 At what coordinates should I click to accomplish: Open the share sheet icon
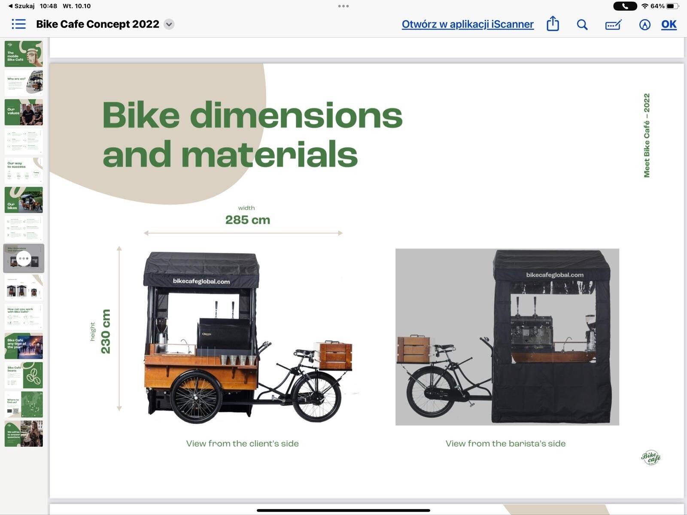click(553, 24)
